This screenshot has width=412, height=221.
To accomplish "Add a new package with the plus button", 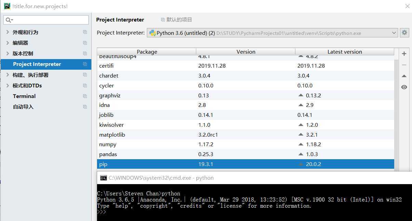I will [404, 54].
